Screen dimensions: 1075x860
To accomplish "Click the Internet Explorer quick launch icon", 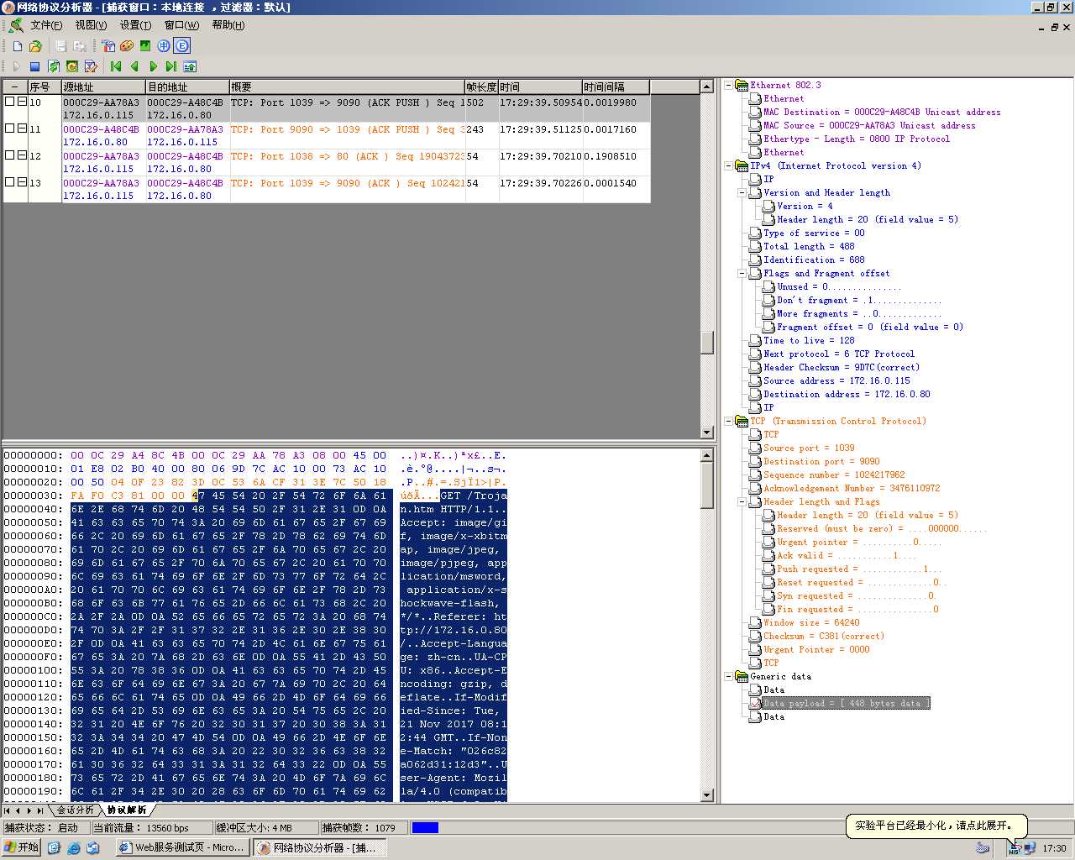I will coord(74,847).
